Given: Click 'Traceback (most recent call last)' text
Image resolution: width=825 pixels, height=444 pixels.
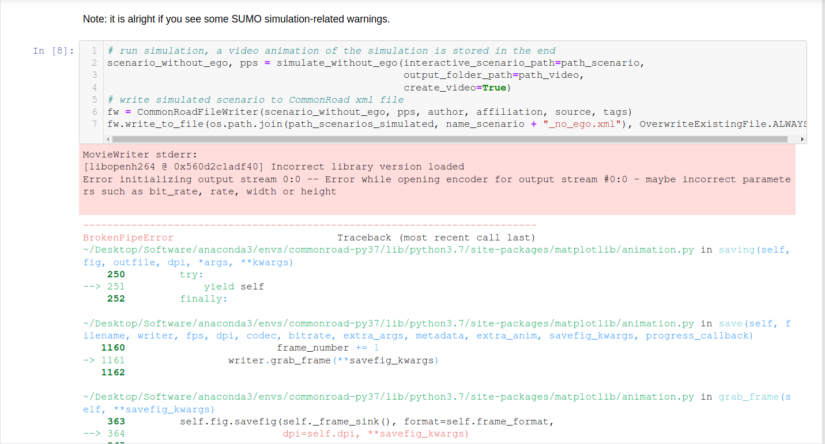Looking at the screenshot, I should click(x=436, y=238).
